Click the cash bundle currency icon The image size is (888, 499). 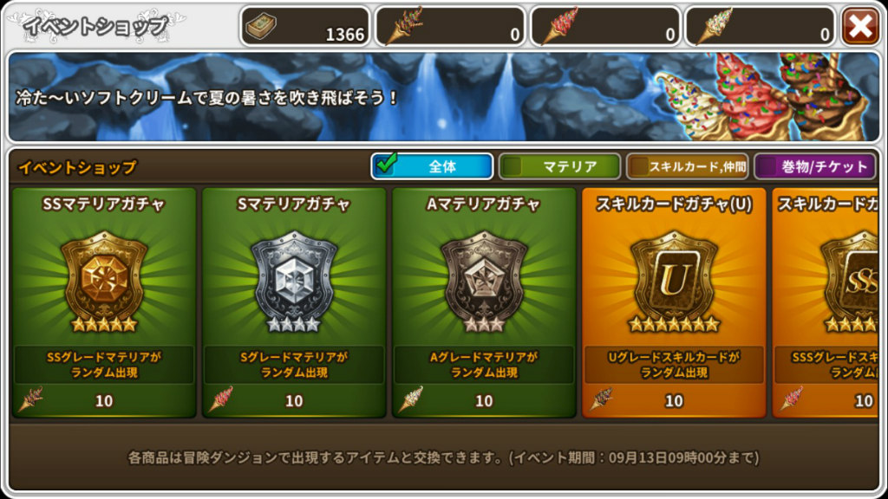click(x=261, y=25)
